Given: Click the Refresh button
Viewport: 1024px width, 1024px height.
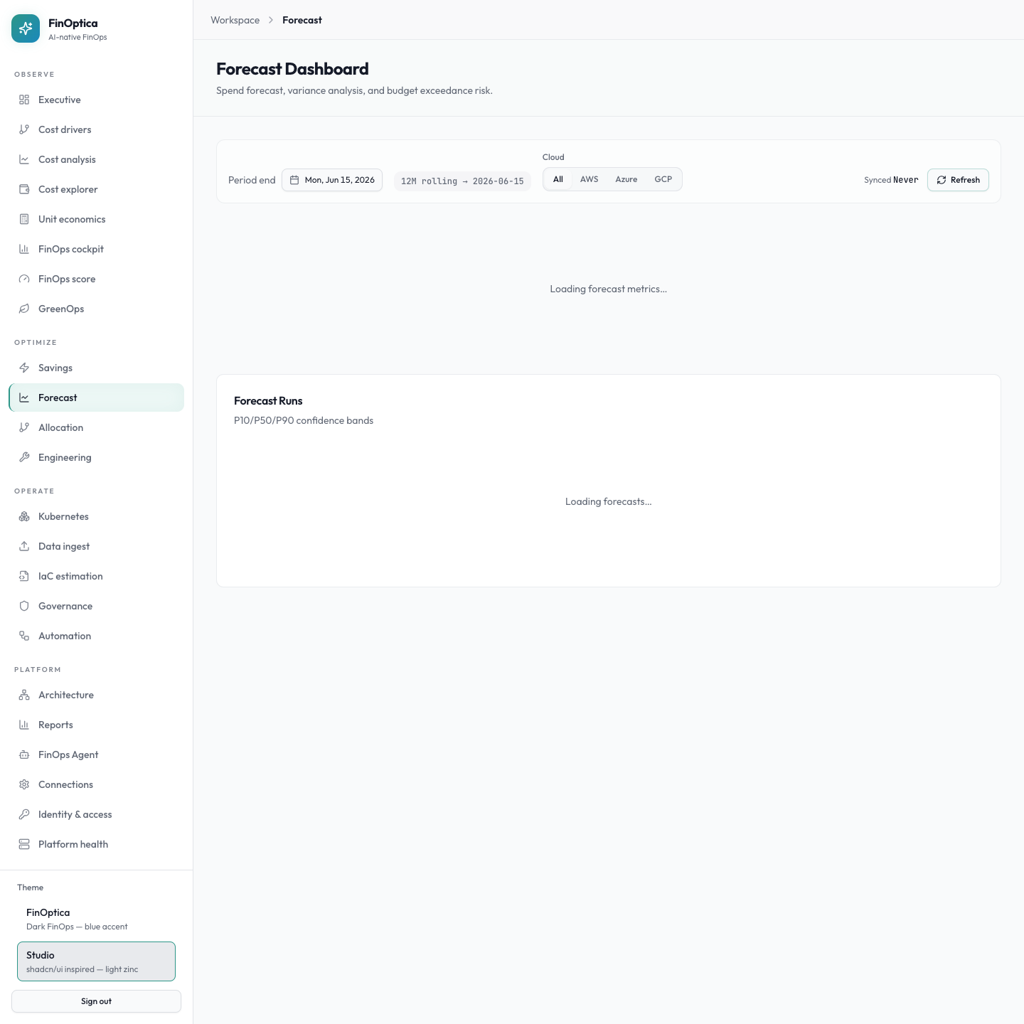Looking at the screenshot, I should point(958,180).
